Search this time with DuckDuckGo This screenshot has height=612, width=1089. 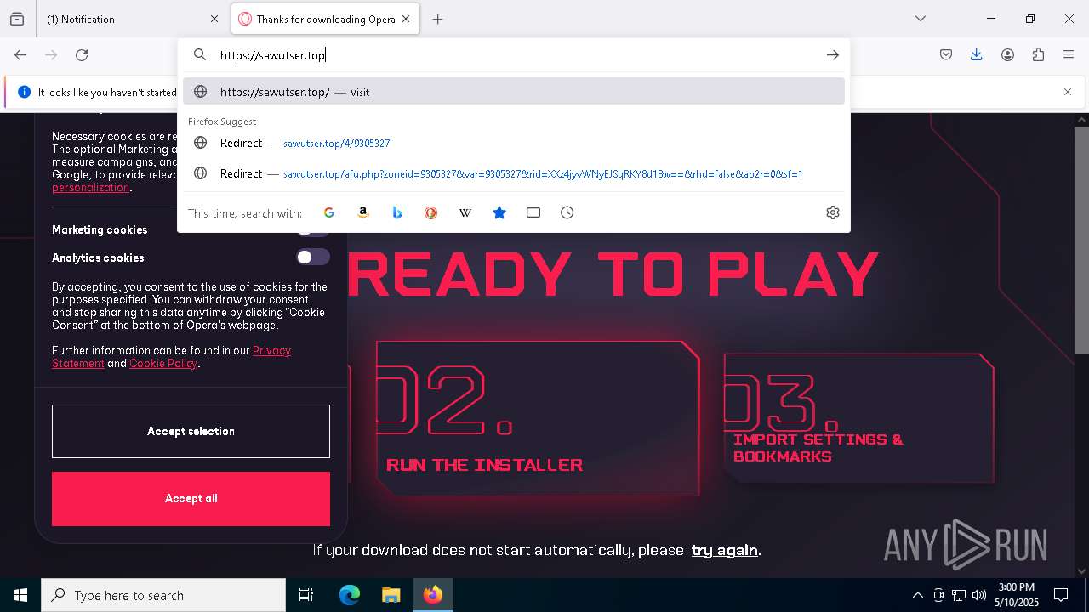[x=431, y=212]
